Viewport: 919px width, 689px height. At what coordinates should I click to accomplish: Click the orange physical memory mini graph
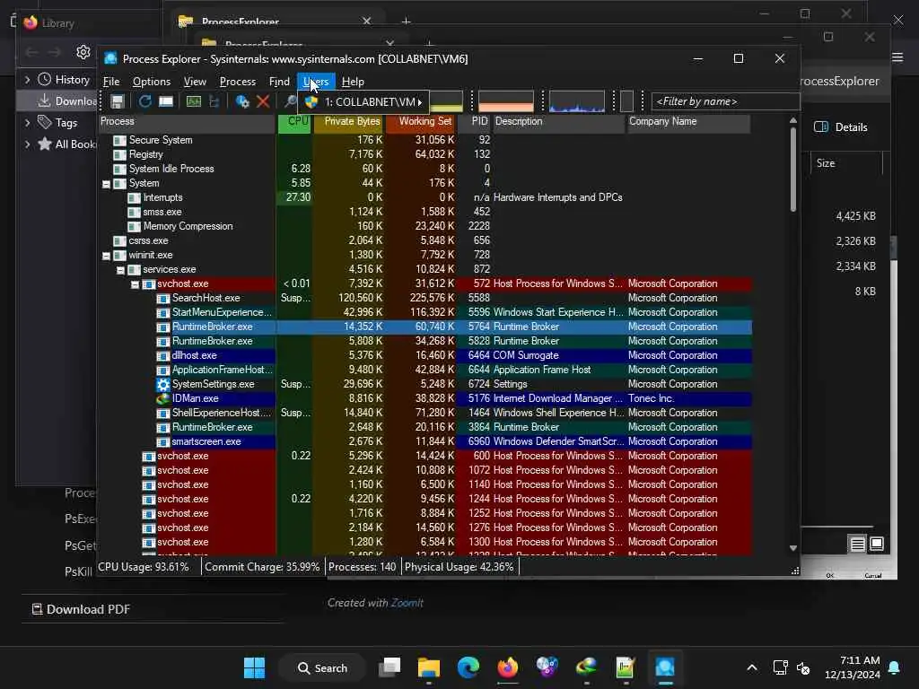[x=506, y=101]
